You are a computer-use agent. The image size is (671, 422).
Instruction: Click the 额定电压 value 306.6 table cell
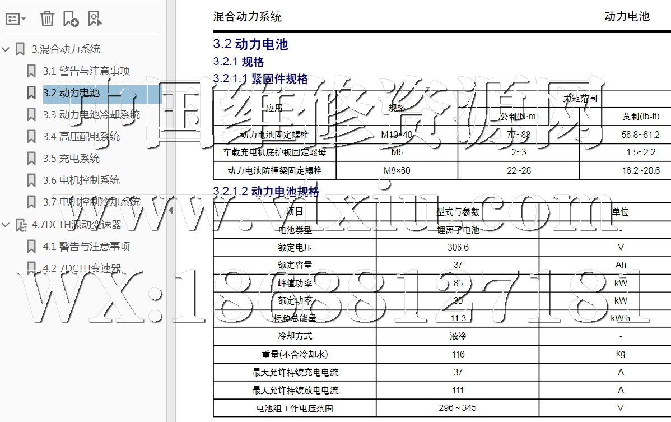(458, 247)
